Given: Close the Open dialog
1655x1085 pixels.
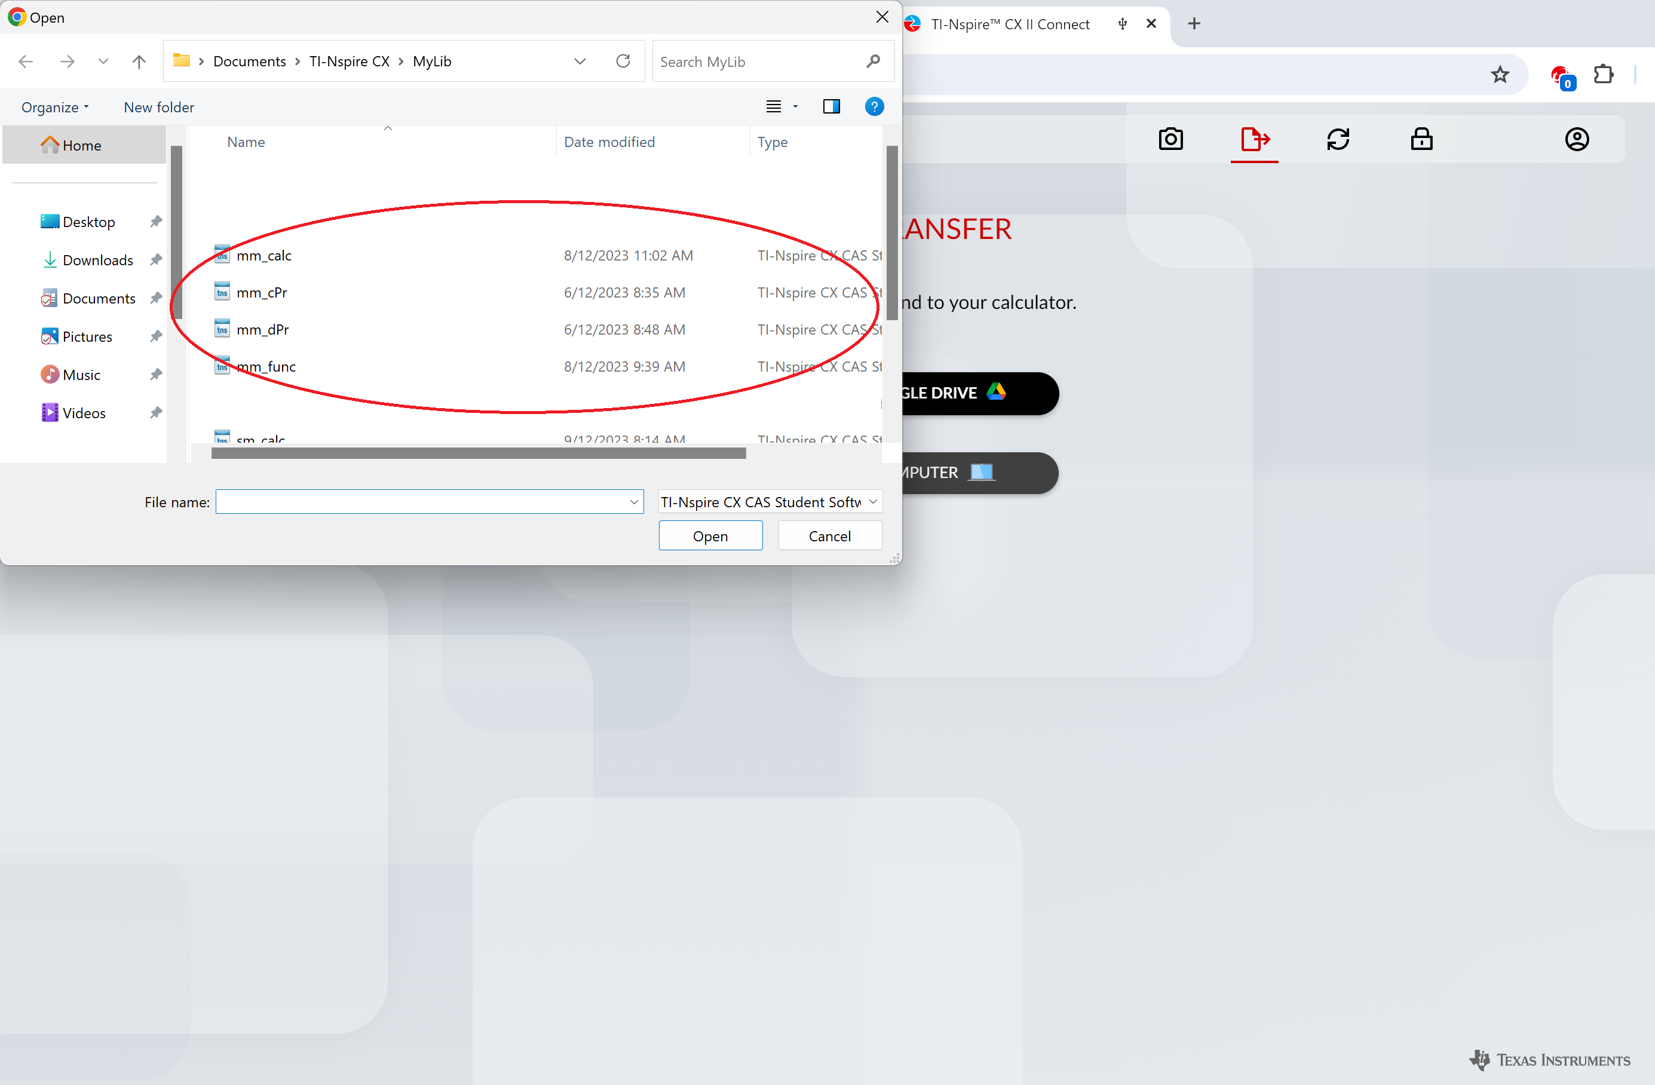Looking at the screenshot, I should pos(882,17).
